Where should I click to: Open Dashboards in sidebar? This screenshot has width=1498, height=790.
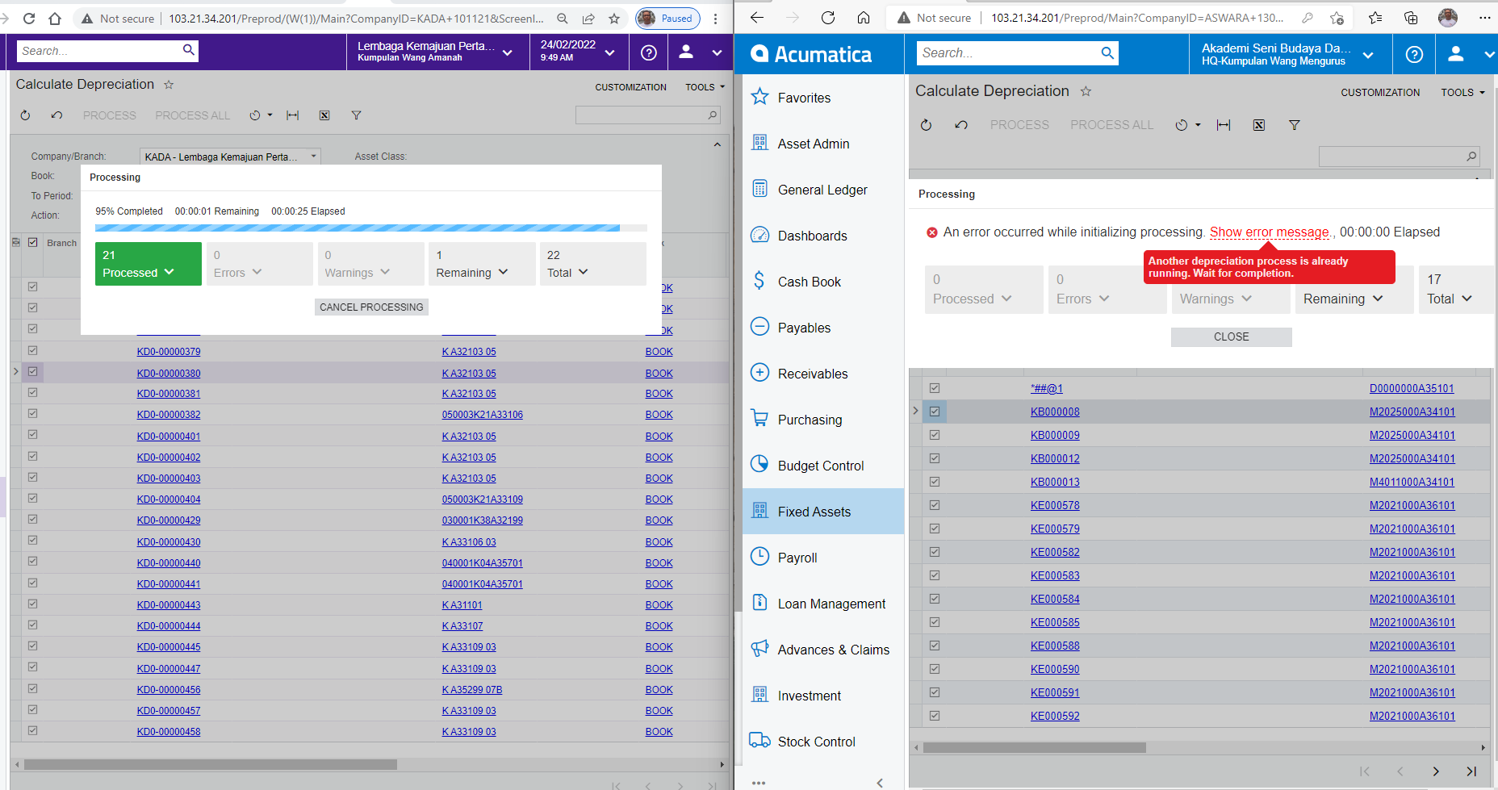coord(822,236)
